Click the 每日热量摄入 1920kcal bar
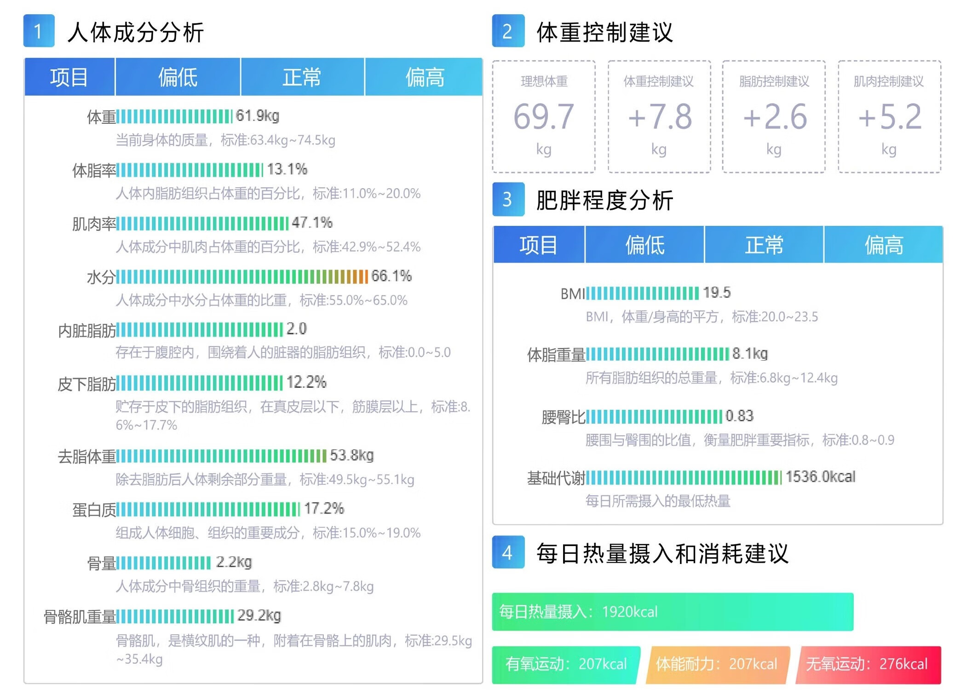This screenshot has height=690, width=966. pos(673,612)
